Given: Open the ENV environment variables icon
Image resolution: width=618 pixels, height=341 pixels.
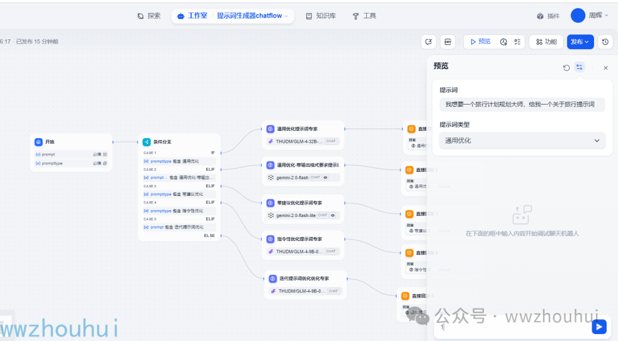Looking at the screenshot, I should tap(447, 42).
